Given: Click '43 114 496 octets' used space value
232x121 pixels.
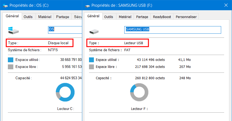Looking at the screenshot, I should pos(151,60).
